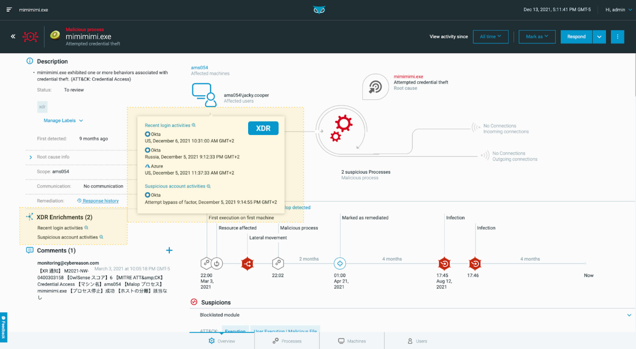The image size is (636, 349).
Task: Click the Suspicions heartbeat icon
Action: click(194, 302)
